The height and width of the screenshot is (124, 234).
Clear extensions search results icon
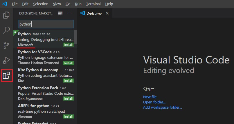coord(60,13)
